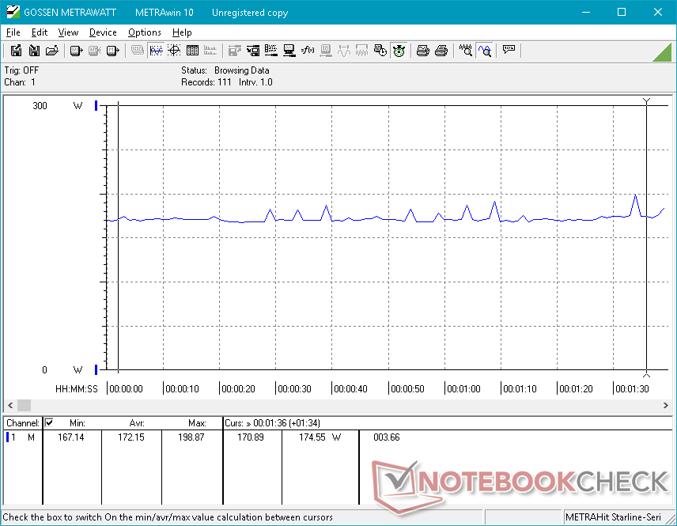Screen dimensions: 677x526
Task: Click the cursor marker below the time axis
Action: click(x=646, y=374)
